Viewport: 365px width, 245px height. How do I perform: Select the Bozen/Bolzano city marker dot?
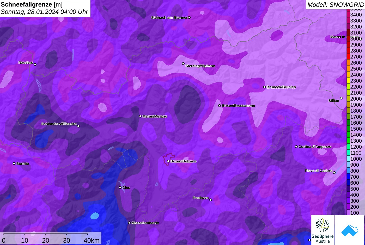point(168,161)
